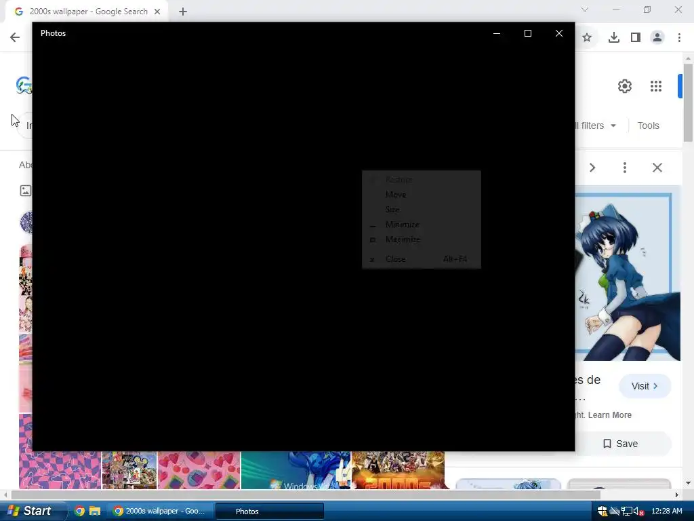Click the Chrome back arrow

[15, 37]
